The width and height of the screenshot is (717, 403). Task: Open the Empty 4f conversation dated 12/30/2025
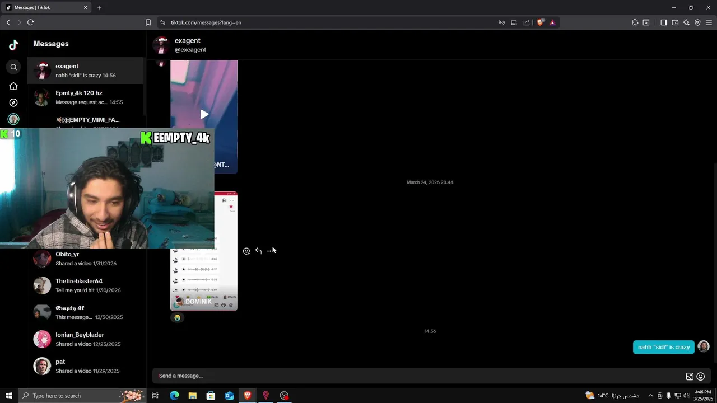[85, 312]
